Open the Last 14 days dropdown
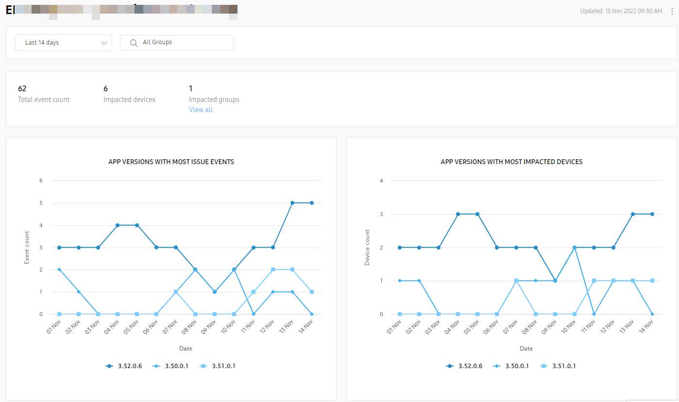Viewport: 679px width, 402px height. (x=64, y=43)
